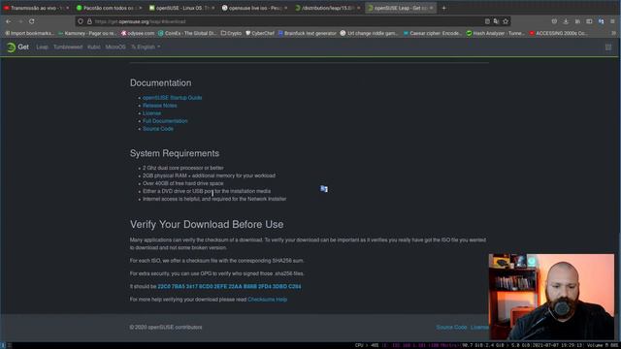Screen dimensions: 621x349
Task: Open the blue translator extension icon
Action: click(x=602, y=21)
